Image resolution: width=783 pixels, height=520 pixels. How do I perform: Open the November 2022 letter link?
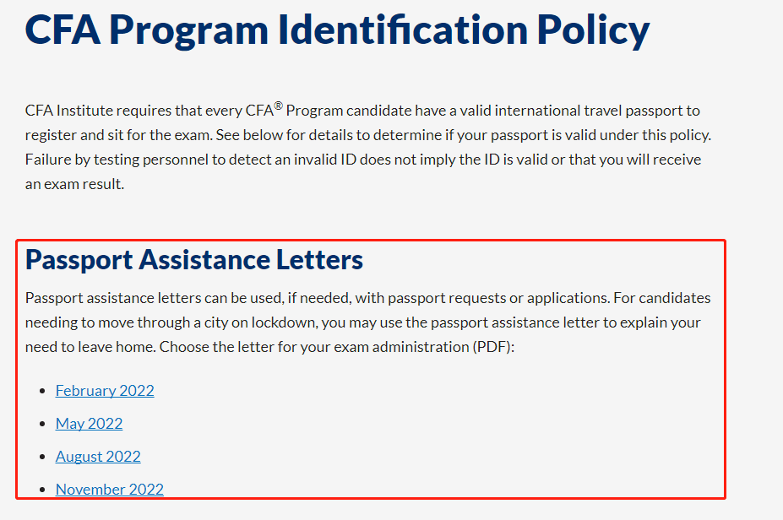coord(110,490)
